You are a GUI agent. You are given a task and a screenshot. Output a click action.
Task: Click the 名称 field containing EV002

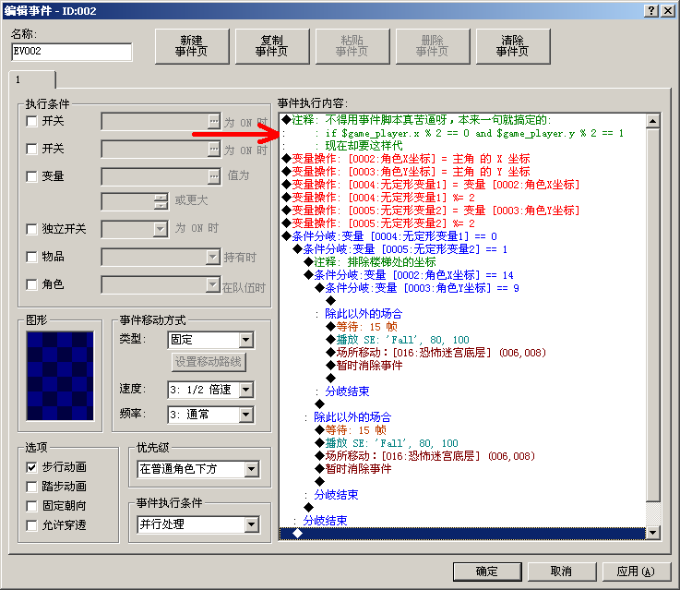(x=72, y=52)
